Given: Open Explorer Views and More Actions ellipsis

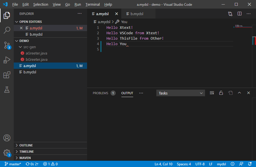Looking at the screenshot, I should pyautogui.click(x=80, y=13).
